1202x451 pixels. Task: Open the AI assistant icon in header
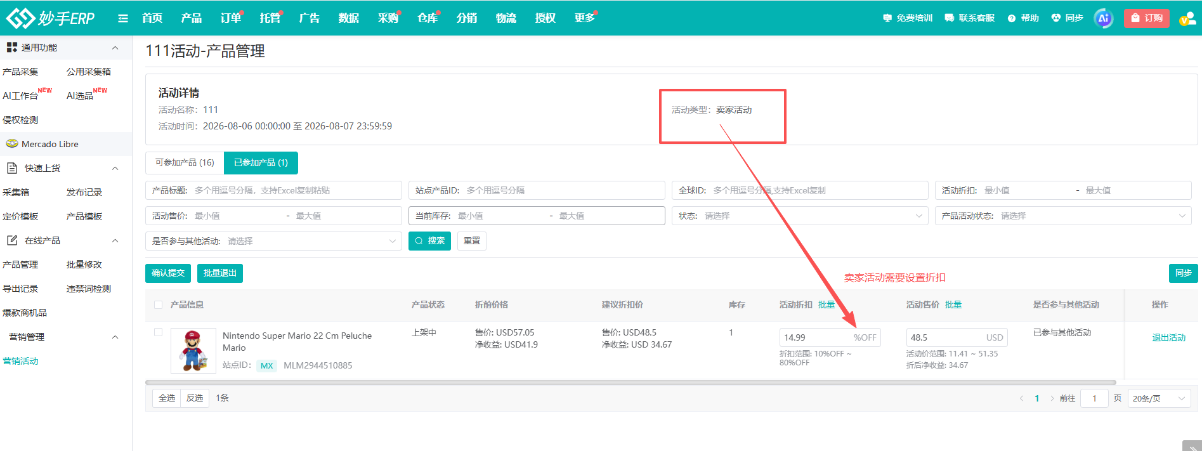point(1104,18)
